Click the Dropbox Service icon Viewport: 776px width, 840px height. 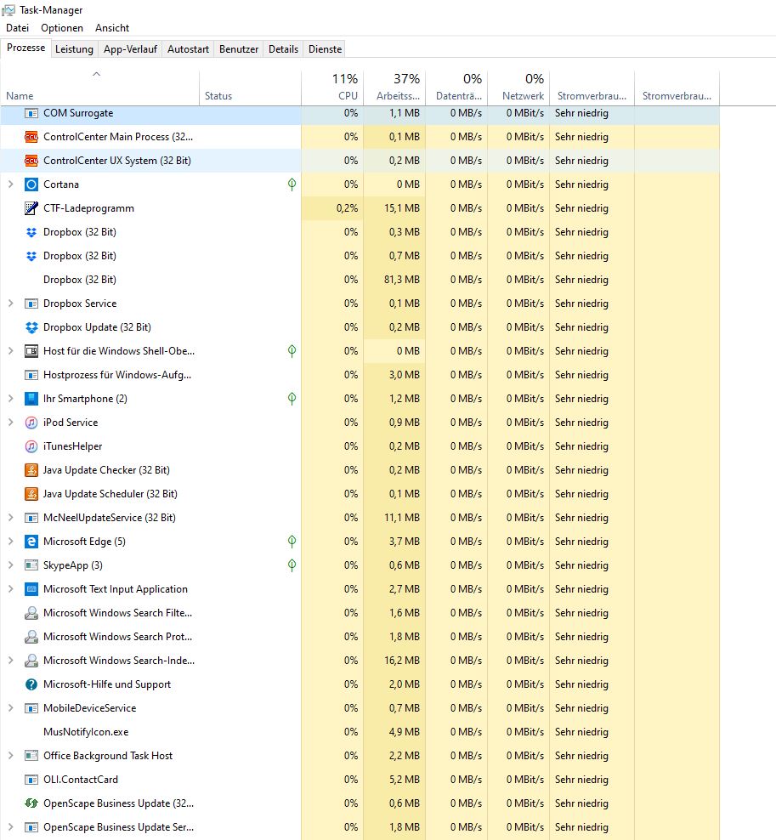point(31,304)
